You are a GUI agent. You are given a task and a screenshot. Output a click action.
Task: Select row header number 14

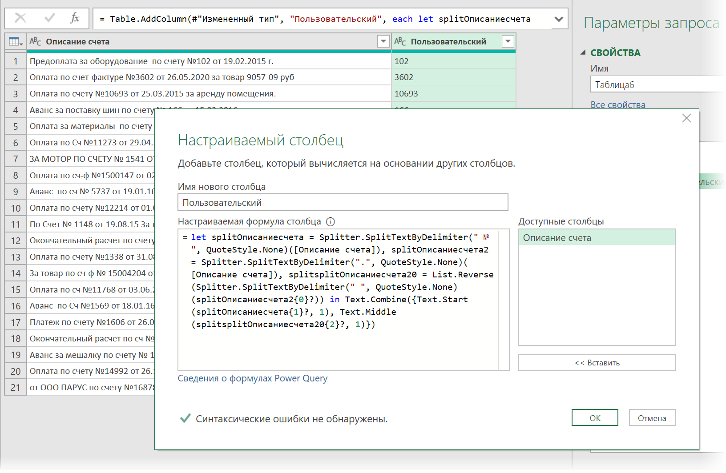coord(16,273)
